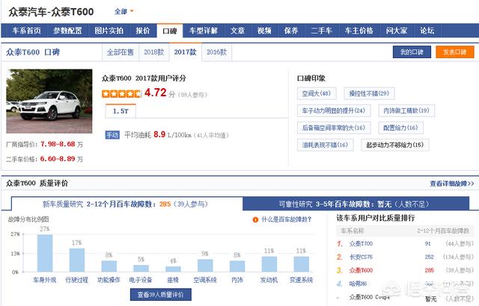
Task: Click the 空间大(48) impression tag
Action: click(317, 93)
